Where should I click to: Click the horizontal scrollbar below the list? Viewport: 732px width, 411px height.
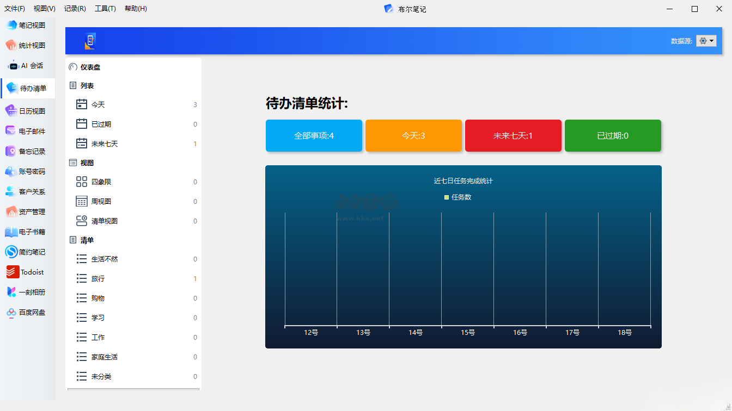point(133,389)
